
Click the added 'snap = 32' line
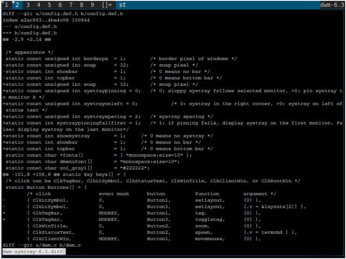(x=100, y=84)
